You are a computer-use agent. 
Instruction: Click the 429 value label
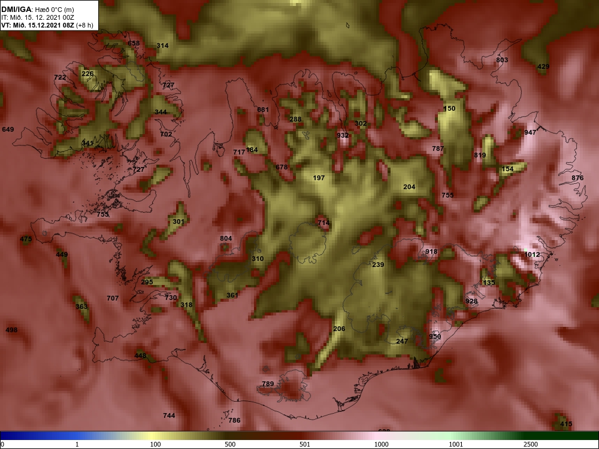pyautogui.click(x=543, y=66)
